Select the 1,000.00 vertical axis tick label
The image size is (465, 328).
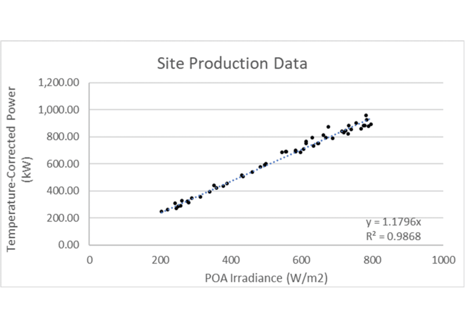click(60, 110)
